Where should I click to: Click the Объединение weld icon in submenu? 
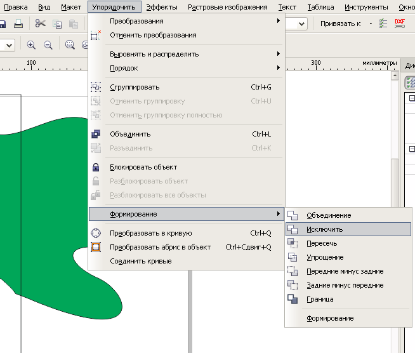click(x=293, y=215)
